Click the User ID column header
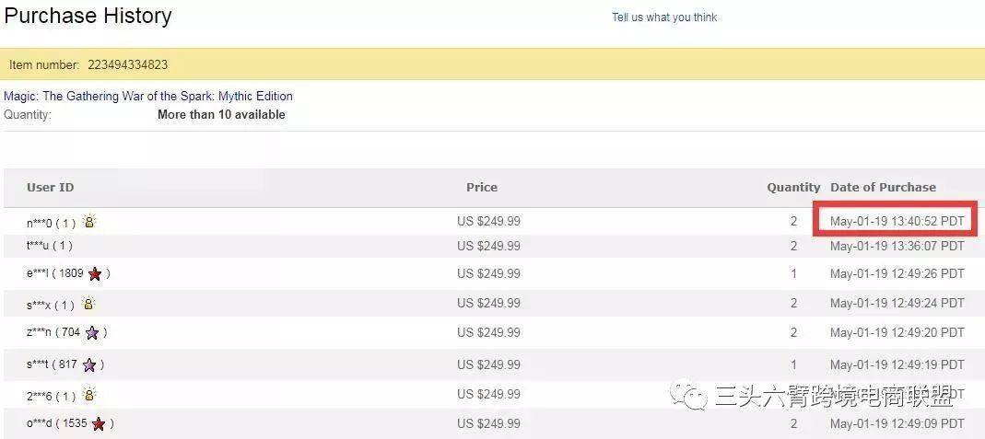Screen dimensions: 985x439 (51, 187)
